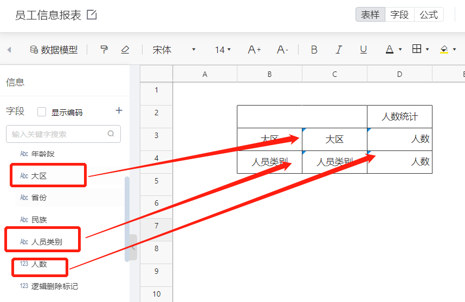The width and height of the screenshot is (465, 302).
Task: Edit the report title via pencil icon
Action: point(92,15)
